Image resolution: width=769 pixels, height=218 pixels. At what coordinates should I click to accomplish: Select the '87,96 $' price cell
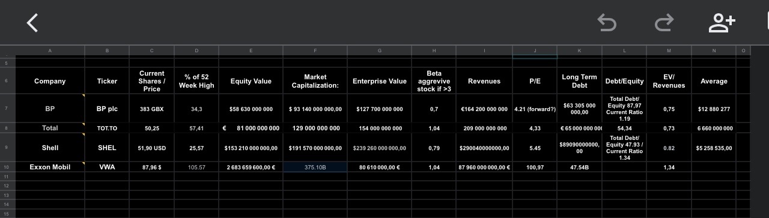coord(151,168)
